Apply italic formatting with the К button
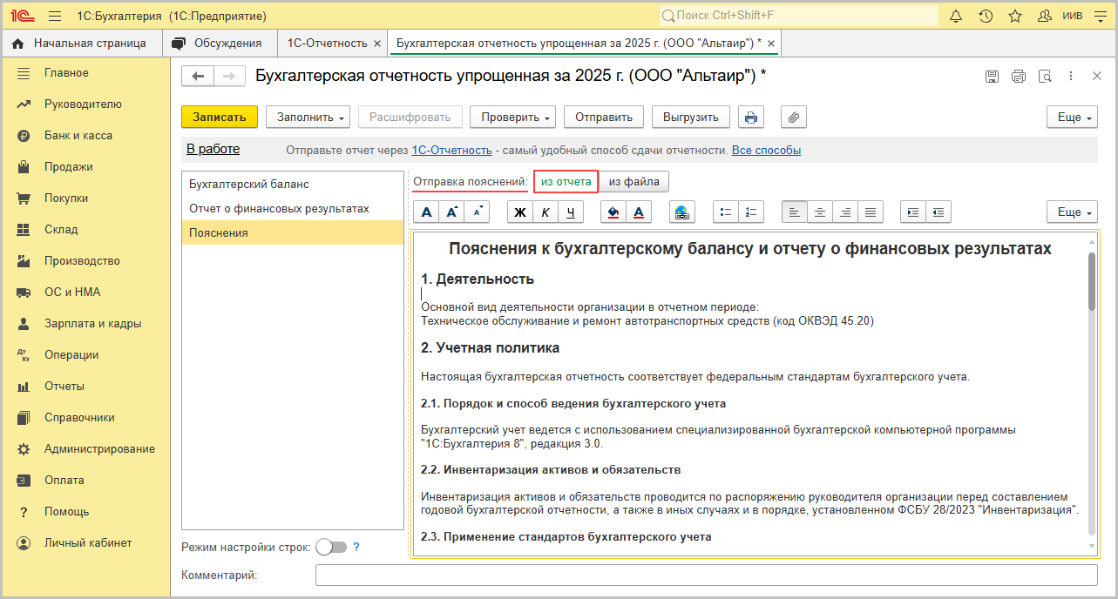1118x599 pixels. click(x=545, y=212)
